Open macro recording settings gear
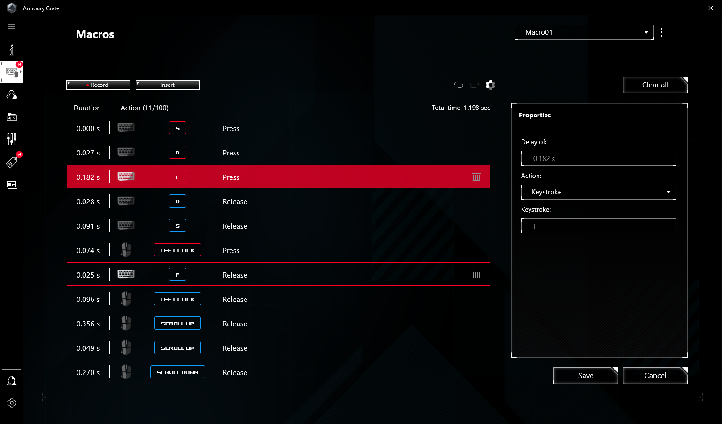 [x=491, y=85]
